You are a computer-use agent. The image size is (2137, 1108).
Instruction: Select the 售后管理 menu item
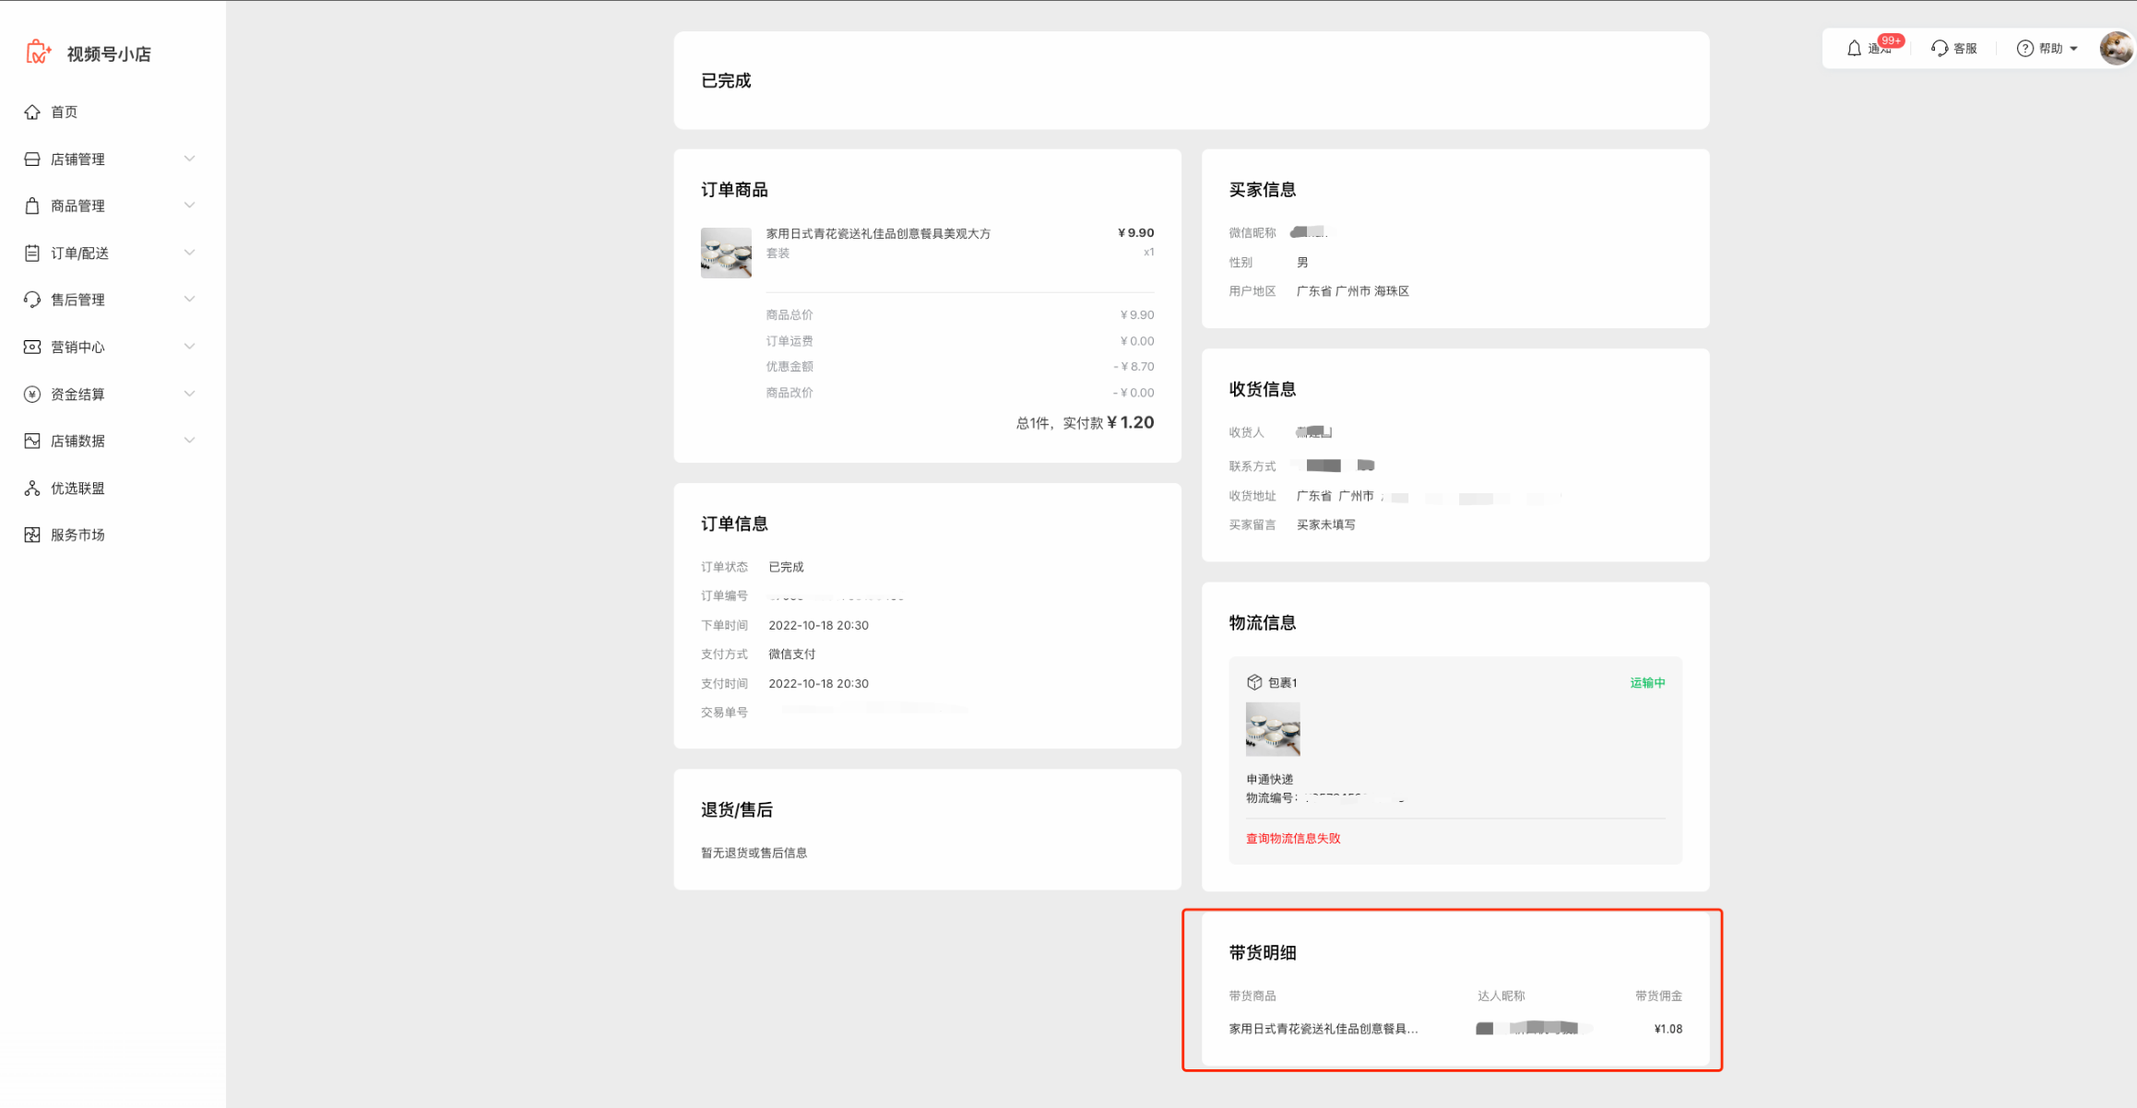[x=77, y=300]
